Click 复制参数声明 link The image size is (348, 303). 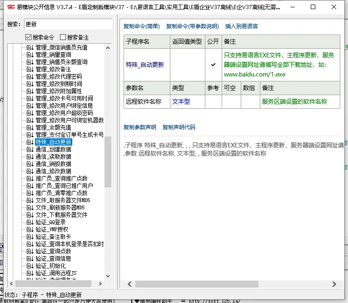(x=140, y=127)
